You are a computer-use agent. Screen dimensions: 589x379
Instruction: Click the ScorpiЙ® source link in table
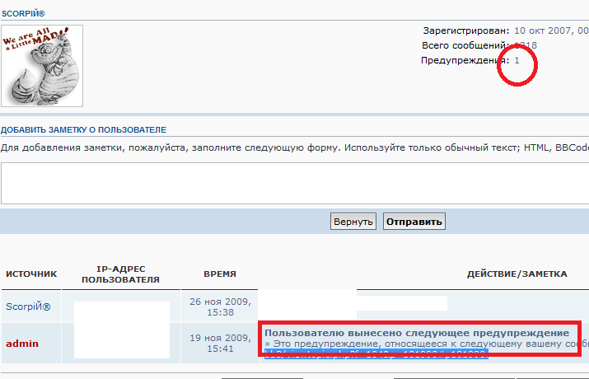click(29, 306)
